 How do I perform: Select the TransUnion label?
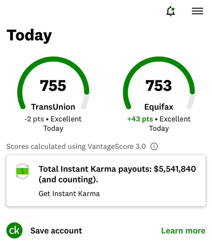point(53,106)
